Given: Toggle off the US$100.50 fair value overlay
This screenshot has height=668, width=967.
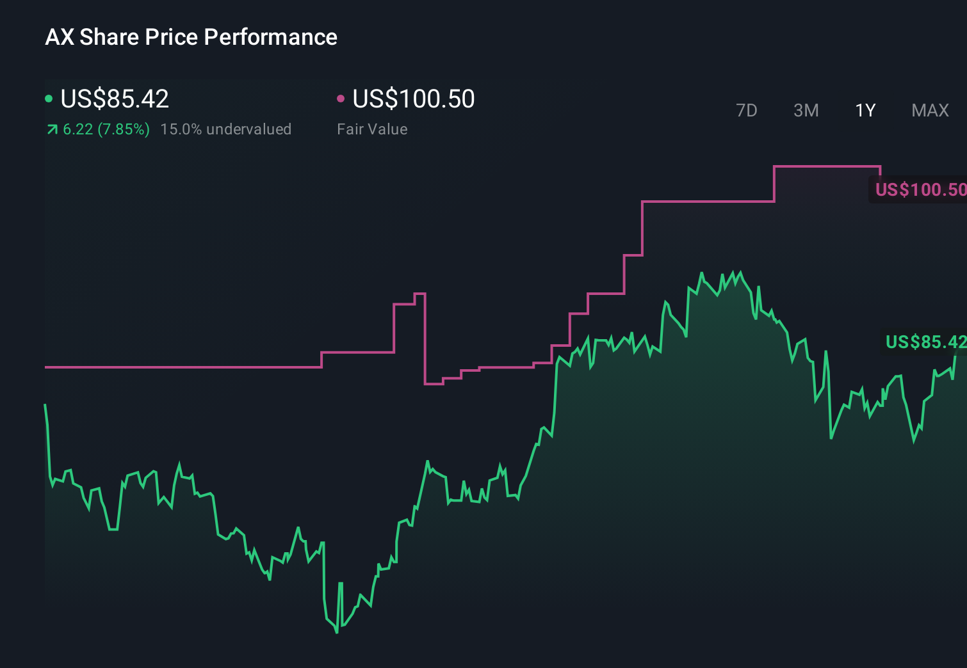Looking at the screenshot, I should point(341,97).
